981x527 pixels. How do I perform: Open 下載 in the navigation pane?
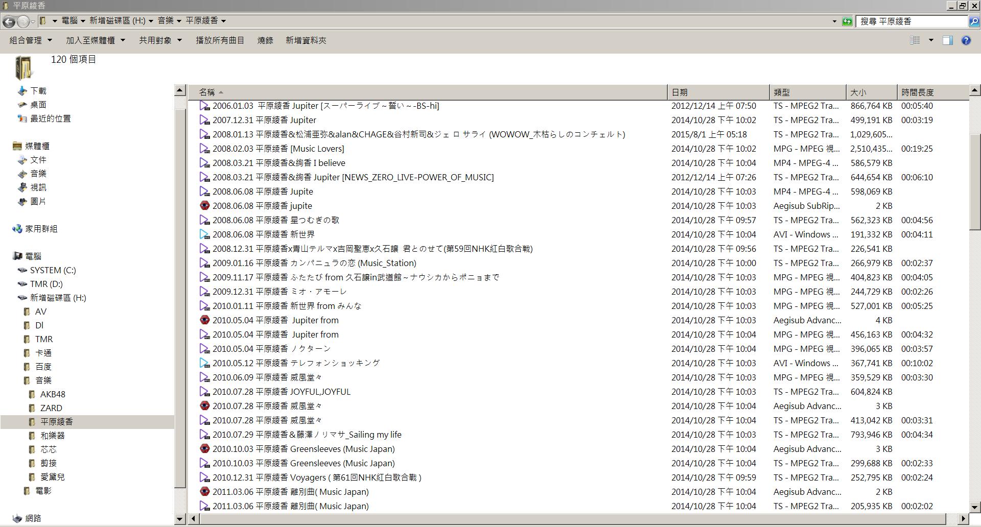click(x=38, y=91)
